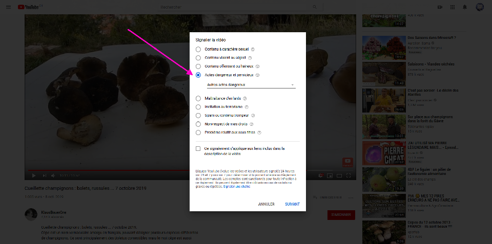Select 'Non-respect de mes droits' radio
This screenshot has width=492, height=244.
pyautogui.click(x=198, y=124)
